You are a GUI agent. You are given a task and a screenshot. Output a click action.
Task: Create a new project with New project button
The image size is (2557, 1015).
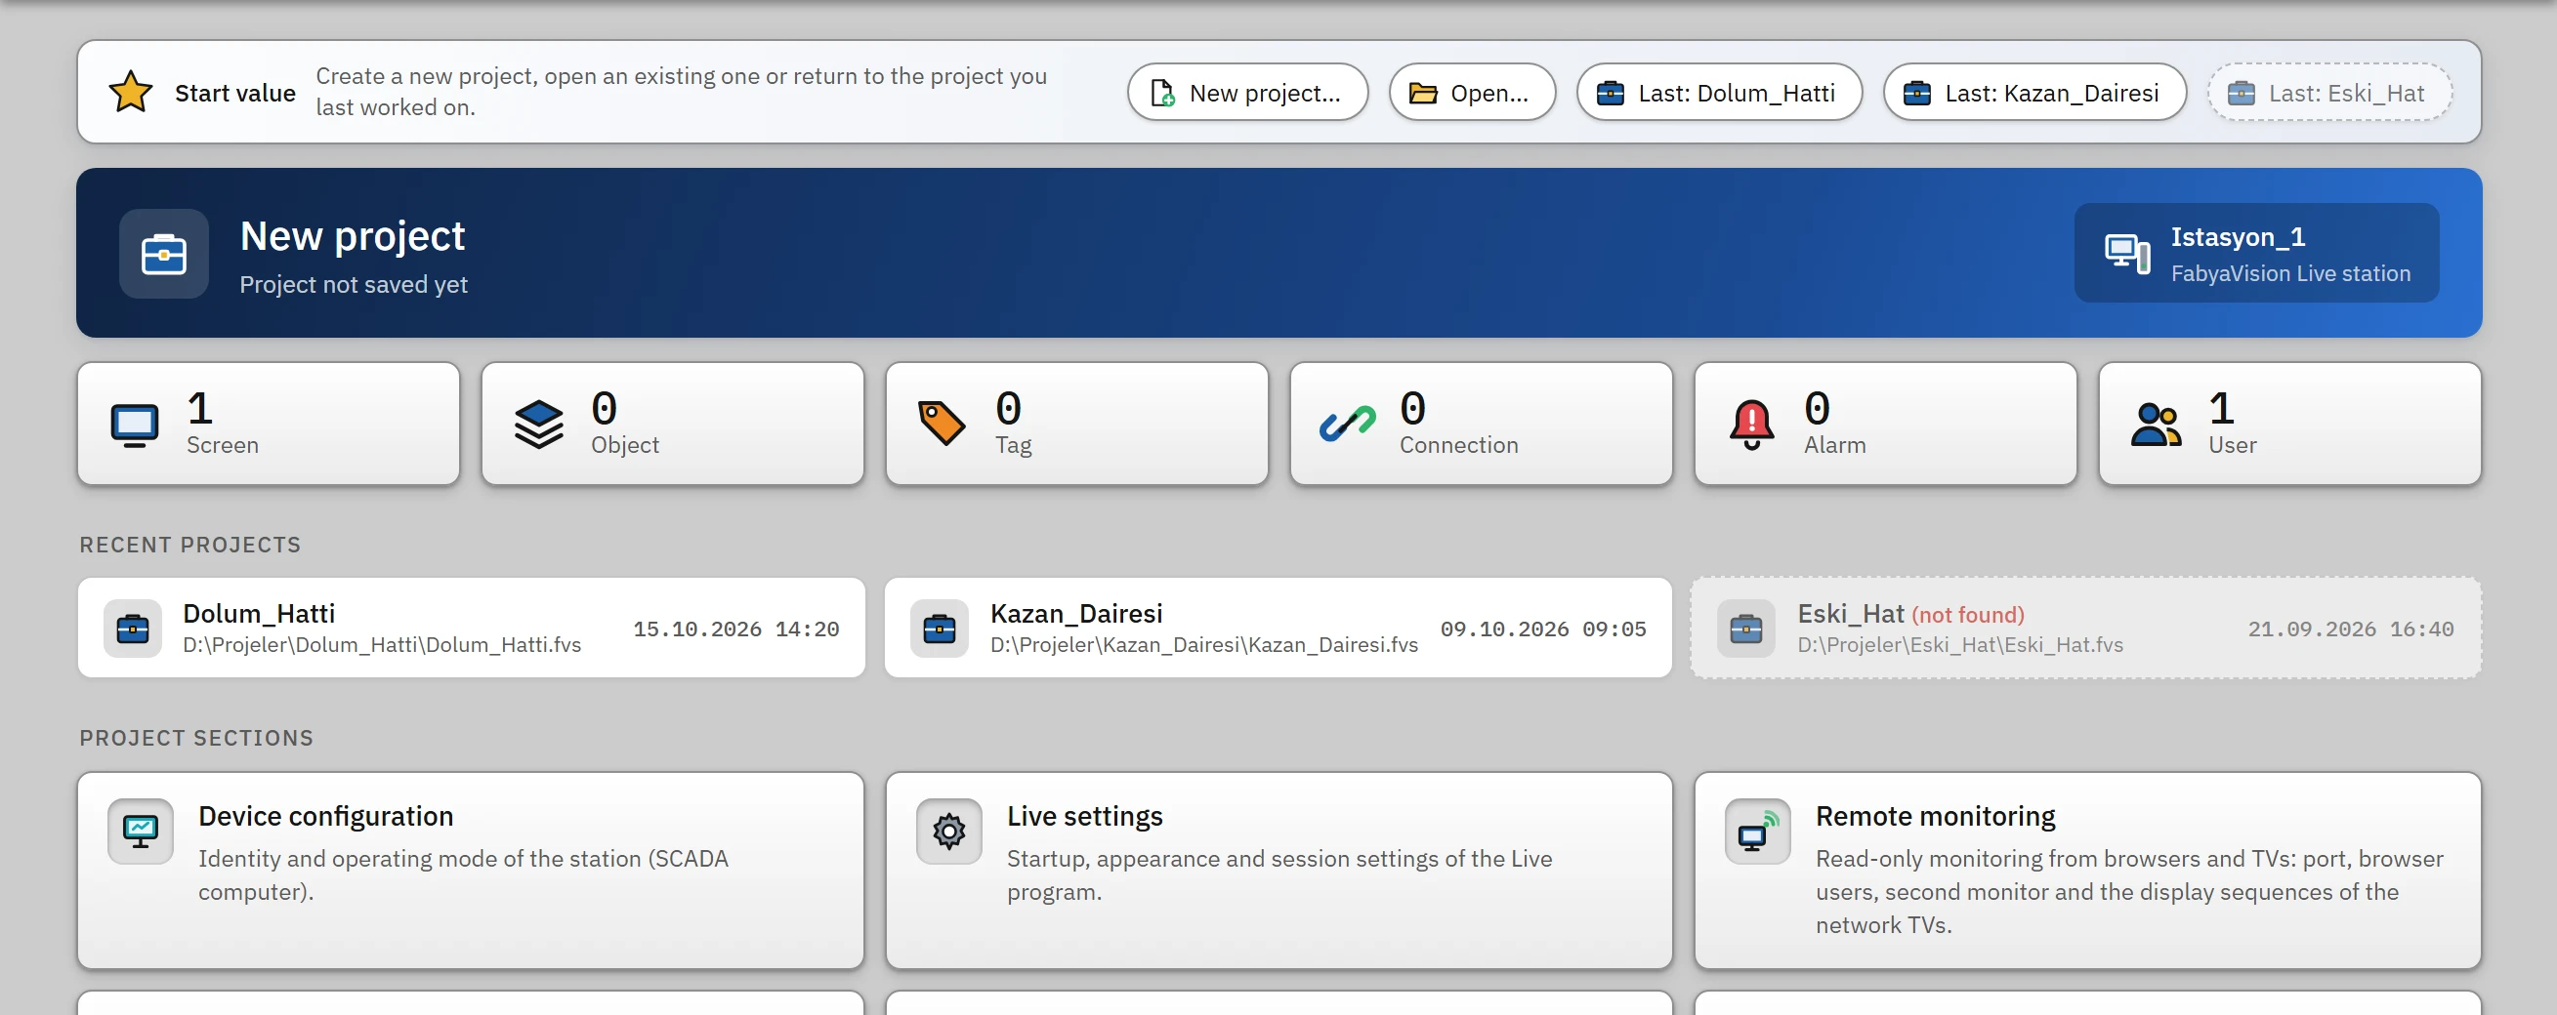coord(1247,93)
